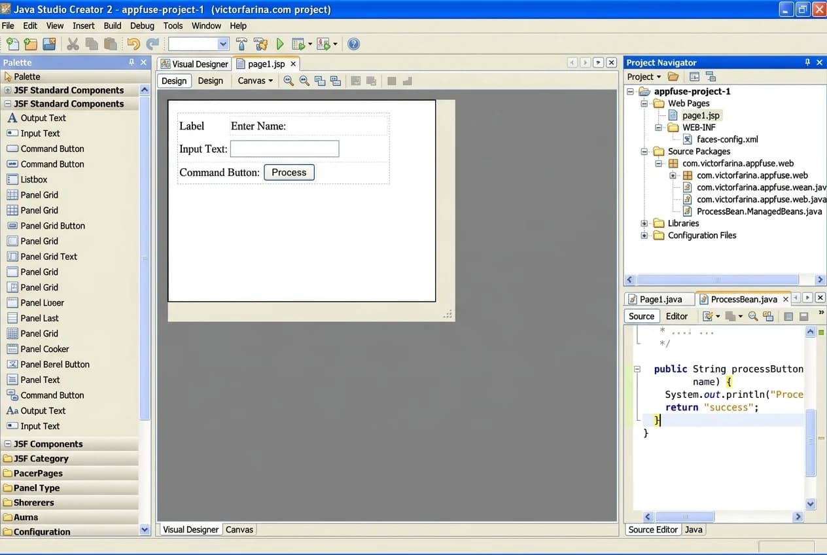Image resolution: width=827 pixels, height=555 pixels.
Task: Run the project with green play icon
Action: coord(280,44)
